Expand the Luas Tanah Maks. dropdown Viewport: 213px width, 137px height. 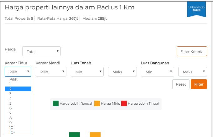coord(122,71)
